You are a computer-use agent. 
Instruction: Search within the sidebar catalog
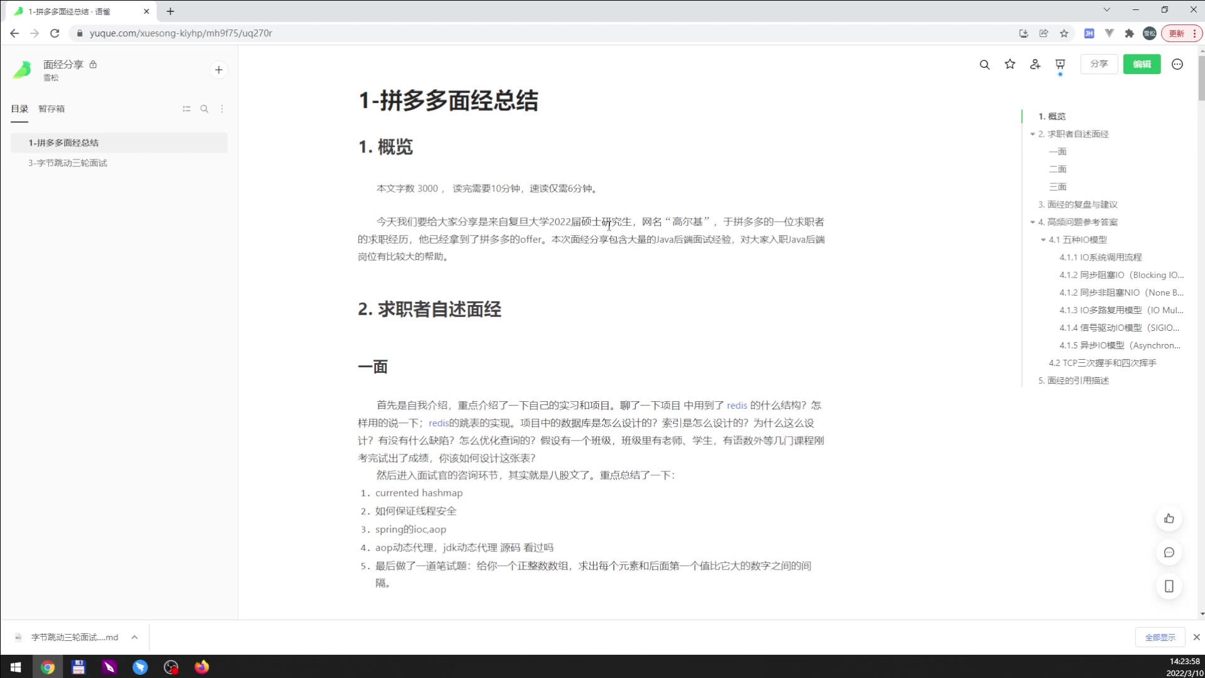click(x=204, y=109)
